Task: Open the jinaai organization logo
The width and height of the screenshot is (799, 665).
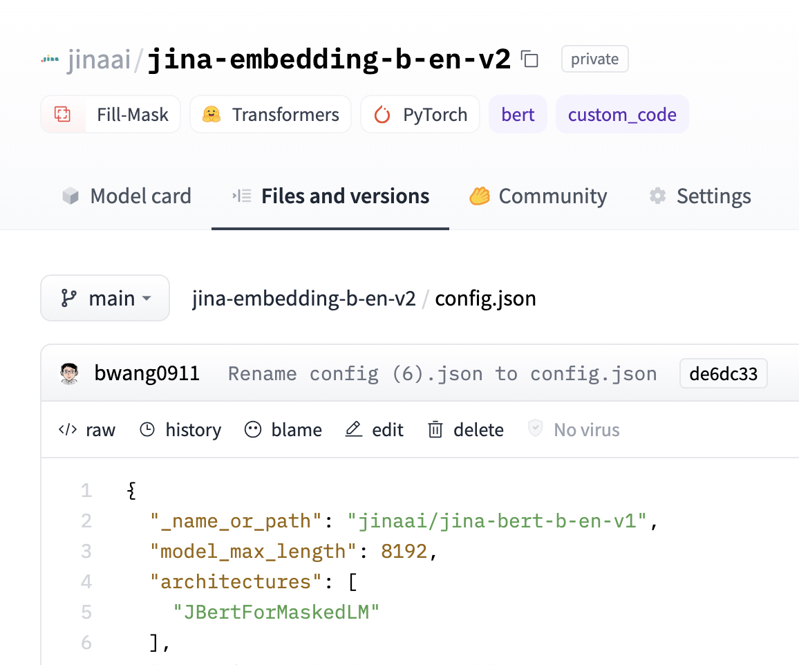Action: click(x=50, y=59)
